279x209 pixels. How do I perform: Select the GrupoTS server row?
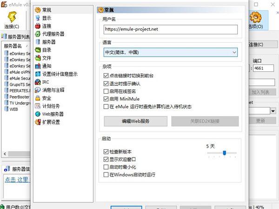coord(17,84)
